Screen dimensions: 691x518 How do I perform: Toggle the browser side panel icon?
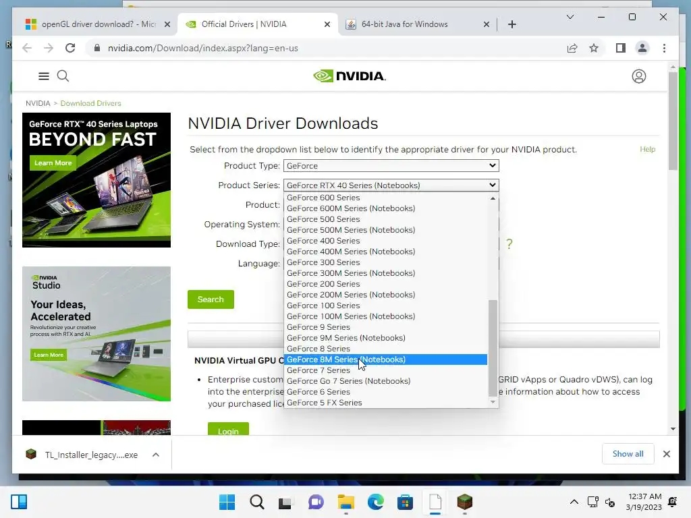click(621, 48)
